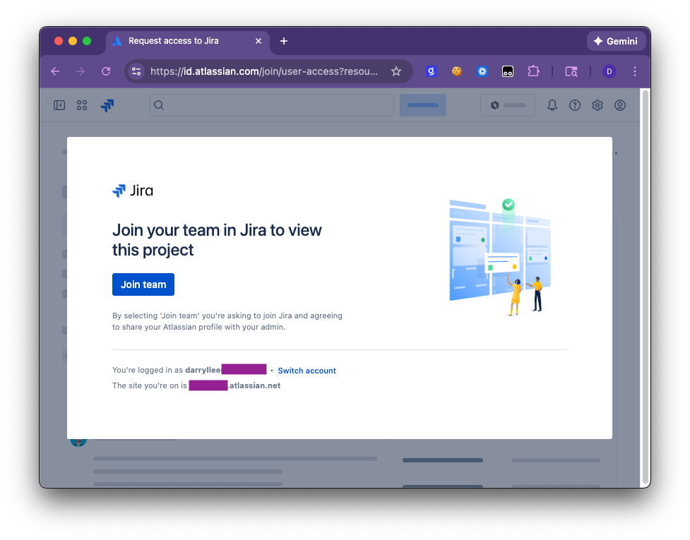Click the 'Join your team in Jira' heading
Viewport: 690px width, 540px height.
[217, 240]
